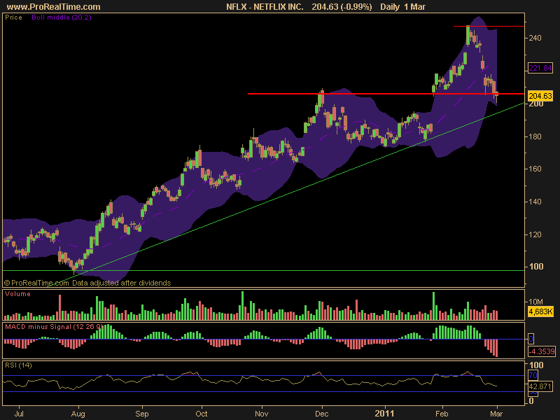Click the MACD zero level tag
Viewport: 560px width, 420px height.
531,339
